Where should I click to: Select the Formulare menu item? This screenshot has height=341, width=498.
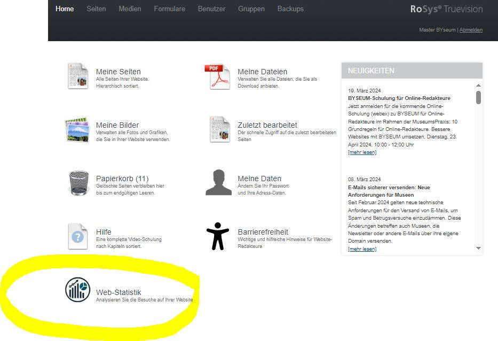169,9
